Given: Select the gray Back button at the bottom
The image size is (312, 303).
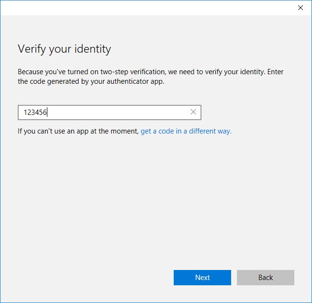Looking at the screenshot, I should click(265, 277).
